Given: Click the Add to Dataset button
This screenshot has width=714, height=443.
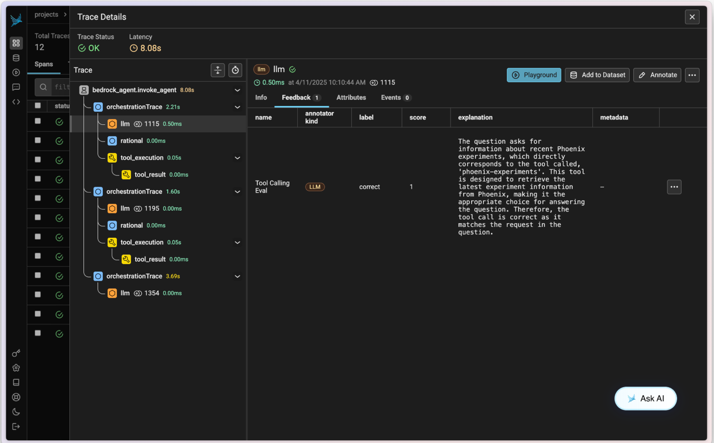Looking at the screenshot, I should [x=597, y=75].
